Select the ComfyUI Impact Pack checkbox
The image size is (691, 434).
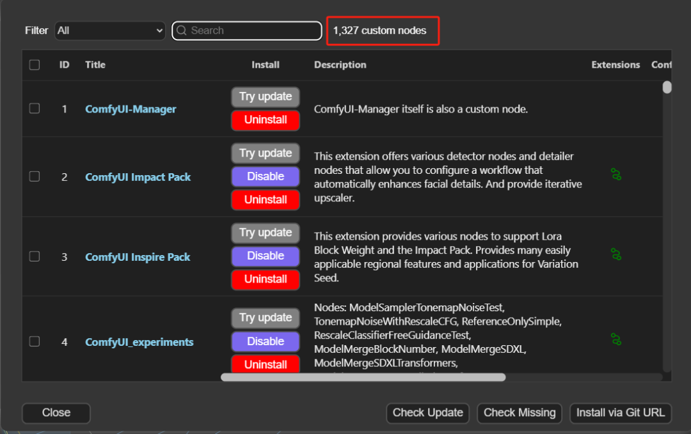pos(35,176)
